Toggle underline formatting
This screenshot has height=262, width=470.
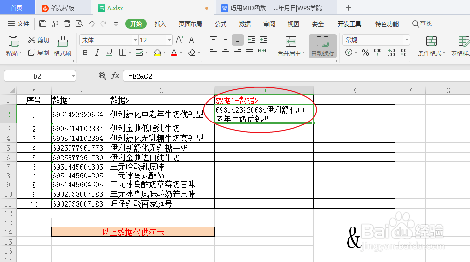click(x=109, y=53)
